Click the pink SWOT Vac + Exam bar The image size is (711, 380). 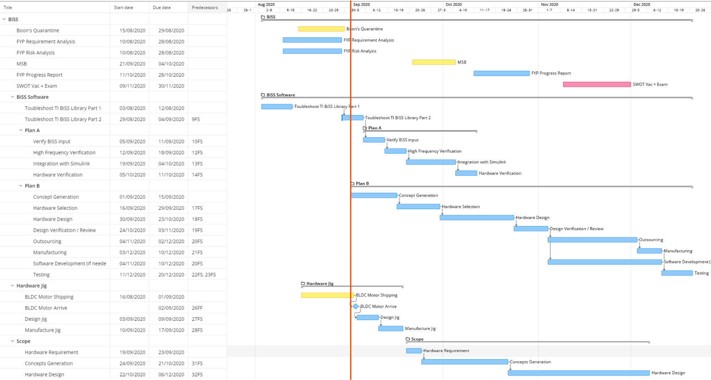597,85
